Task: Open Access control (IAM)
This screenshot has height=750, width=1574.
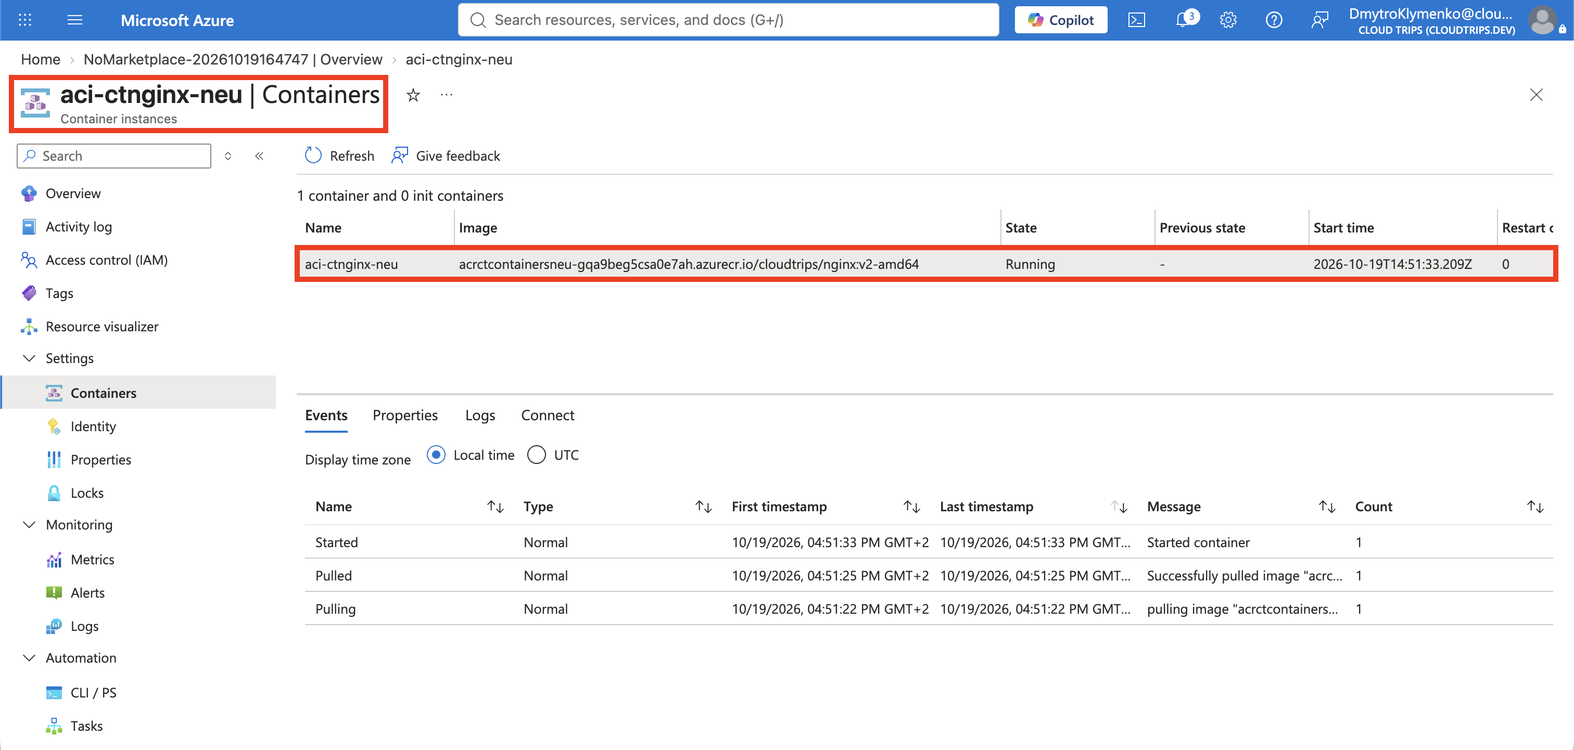Action: click(106, 260)
